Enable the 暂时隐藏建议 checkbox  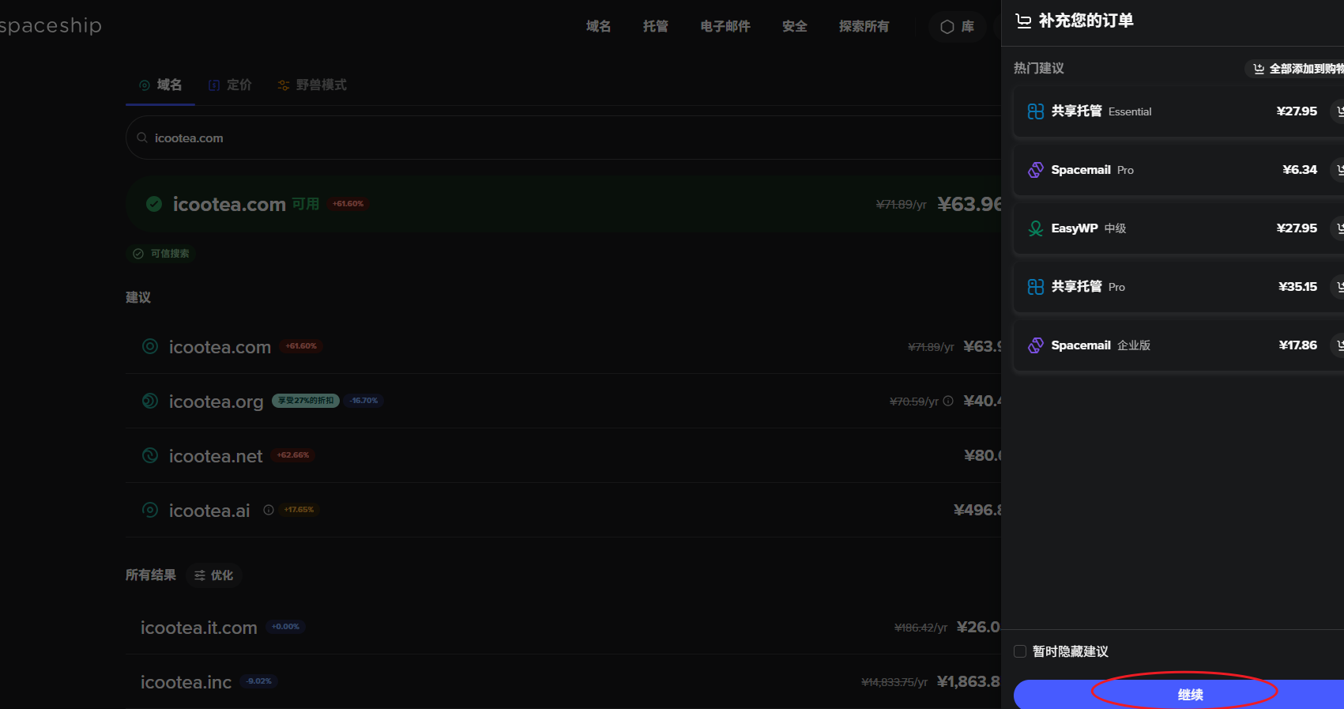click(1020, 651)
